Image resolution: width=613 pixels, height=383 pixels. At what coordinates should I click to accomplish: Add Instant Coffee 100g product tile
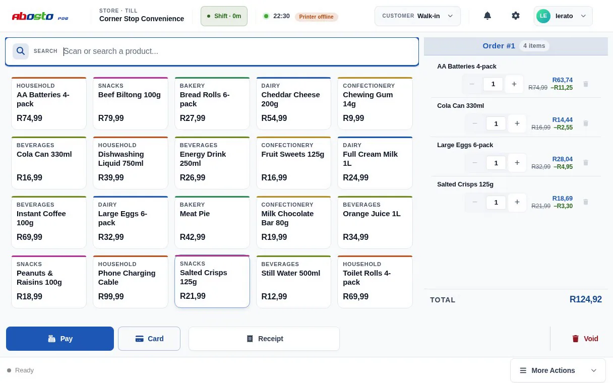[49, 222]
